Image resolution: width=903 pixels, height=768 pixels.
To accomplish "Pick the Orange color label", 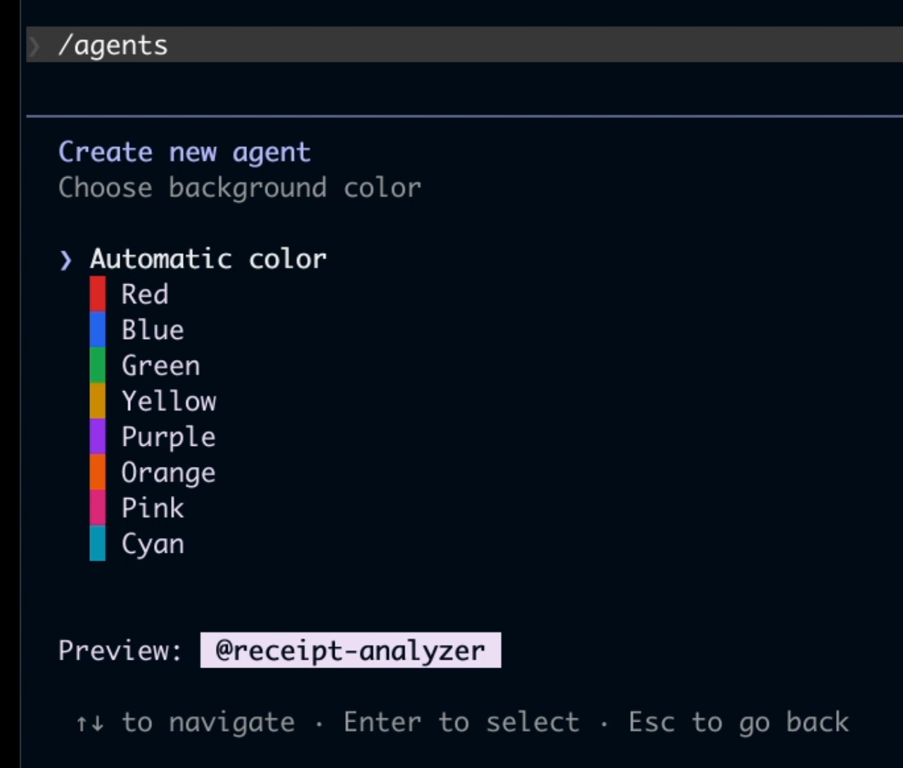I will point(169,473).
